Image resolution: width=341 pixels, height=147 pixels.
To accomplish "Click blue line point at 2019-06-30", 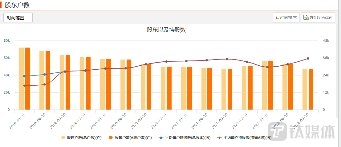I will point(45,74).
